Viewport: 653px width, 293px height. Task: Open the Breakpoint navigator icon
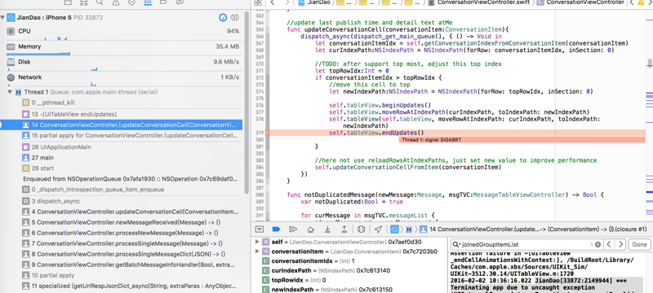click(x=163, y=2)
